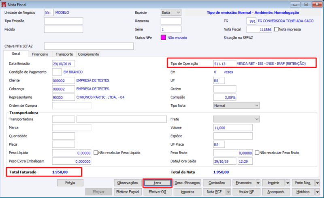Click the UF Placa field
This screenshot has height=198, width=324.
click(219, 144)
